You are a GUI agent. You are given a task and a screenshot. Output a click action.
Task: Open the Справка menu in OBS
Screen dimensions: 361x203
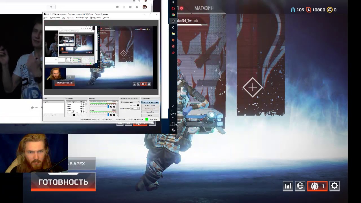tap(106, 18)
